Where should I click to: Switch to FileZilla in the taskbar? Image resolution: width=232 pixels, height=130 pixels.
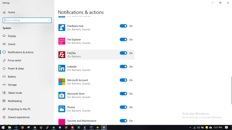[x=72, y=127]
